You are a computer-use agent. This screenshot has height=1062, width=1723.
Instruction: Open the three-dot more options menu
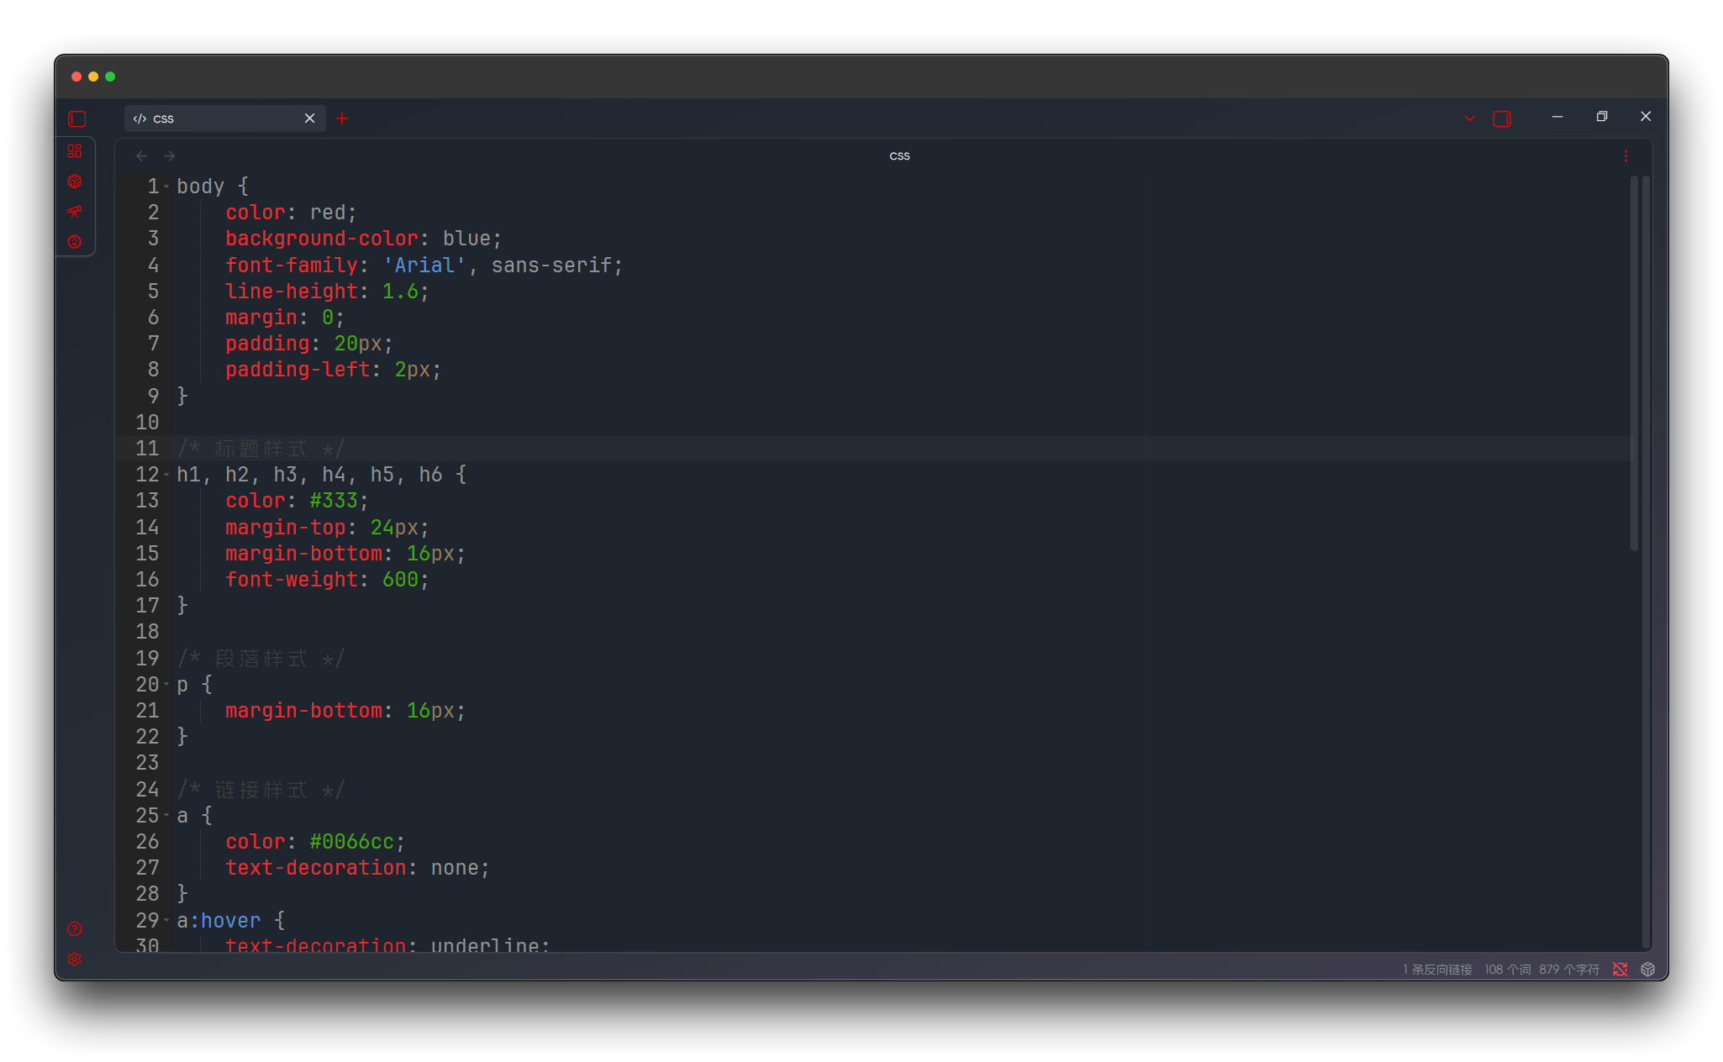1626,156
